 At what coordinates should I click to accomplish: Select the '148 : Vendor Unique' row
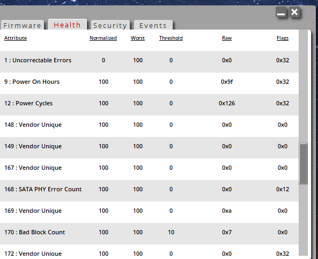149,126
